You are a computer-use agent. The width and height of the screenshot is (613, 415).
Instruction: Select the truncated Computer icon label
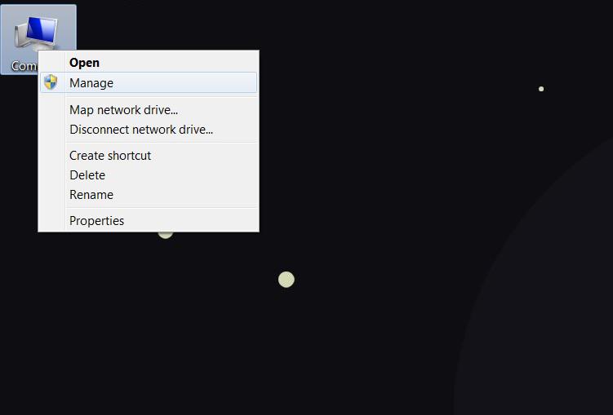(24, 66)
